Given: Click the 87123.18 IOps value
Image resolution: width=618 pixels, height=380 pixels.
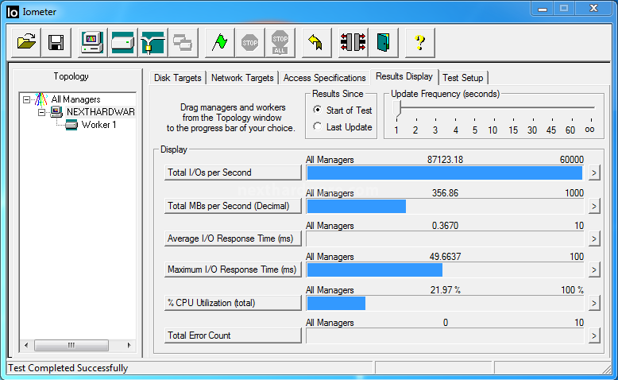Looking at the screenshot, I should click(x=445, y=160).
